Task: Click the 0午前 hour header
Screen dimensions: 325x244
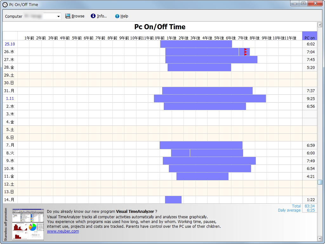Action: (x=160, y=38)
